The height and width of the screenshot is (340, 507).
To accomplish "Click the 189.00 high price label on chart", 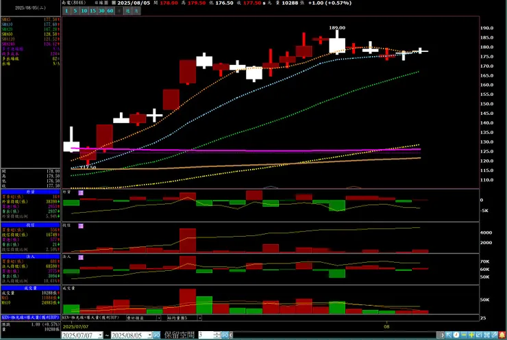I will pos(337,28).
